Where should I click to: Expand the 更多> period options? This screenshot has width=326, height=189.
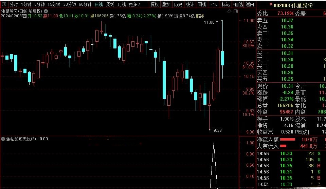135,4
